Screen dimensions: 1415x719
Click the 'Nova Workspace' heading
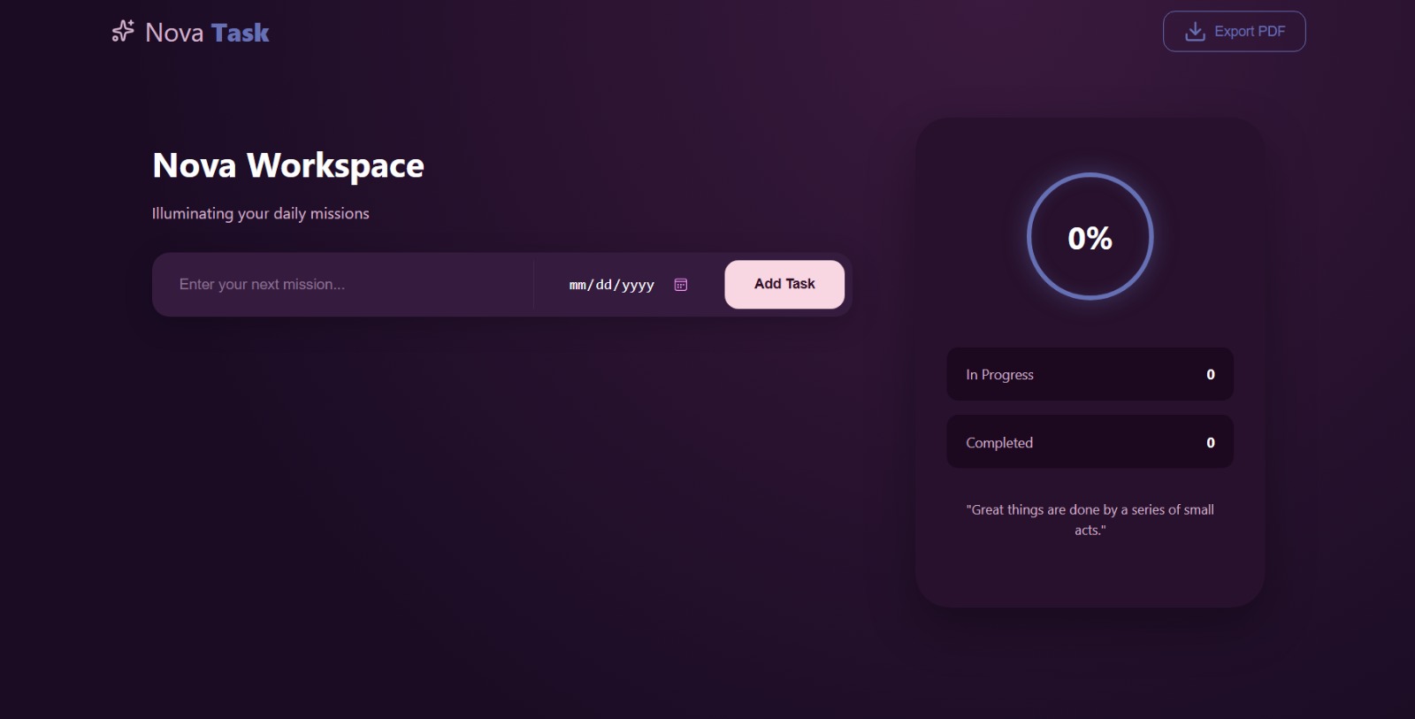click(288, 165)
